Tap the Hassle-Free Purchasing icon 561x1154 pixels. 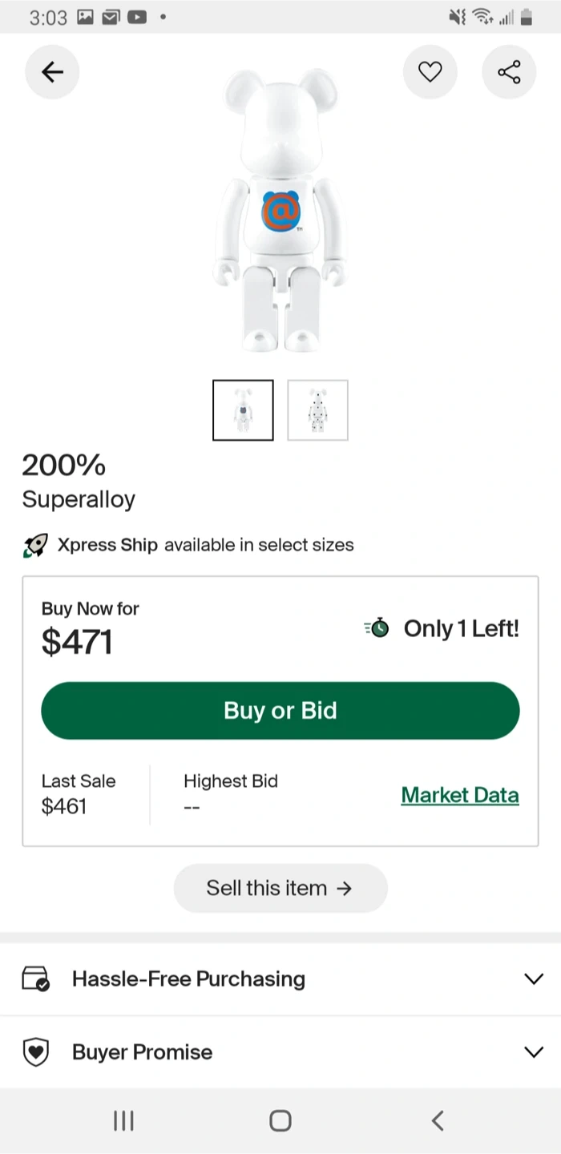click(36, 978)
